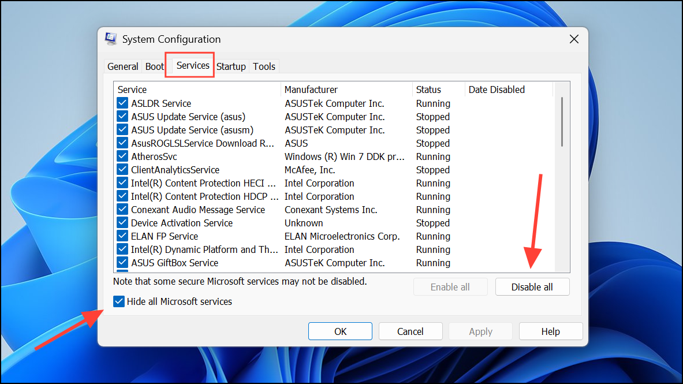Select 'Device Activation Service' row text
The height and width of the screenshot is (384, 683).
182,223
